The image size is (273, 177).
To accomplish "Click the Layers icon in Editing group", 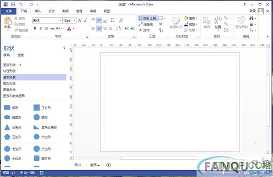I will click(252, 25).
